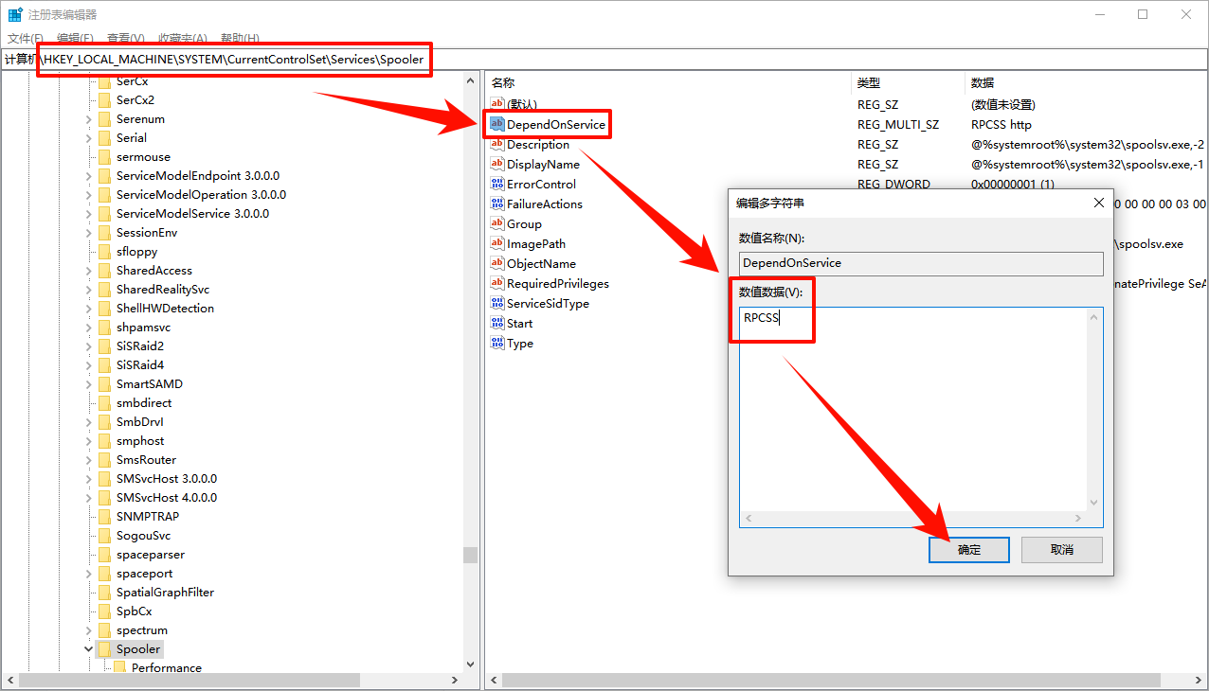1209x691 pixels.
Task: Select ServiceModelEndpoint 3.0.0.0 key
Action: pyautogui.click(x=198, y=176)
